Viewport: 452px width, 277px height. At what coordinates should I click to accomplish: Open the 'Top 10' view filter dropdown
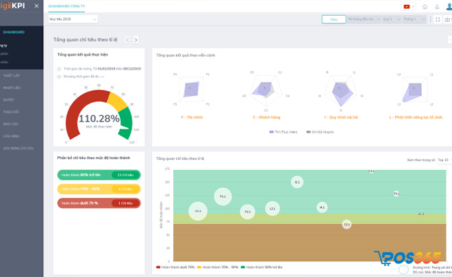click(x=444, y=160)
